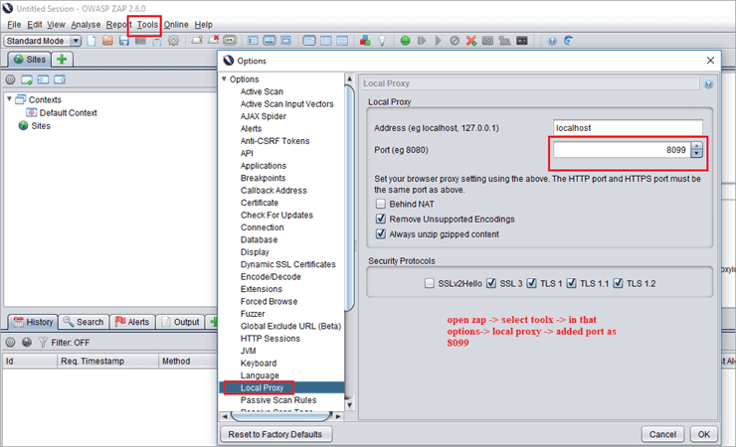
Task: Open the Tools menu
Action: tap(147, 24)
